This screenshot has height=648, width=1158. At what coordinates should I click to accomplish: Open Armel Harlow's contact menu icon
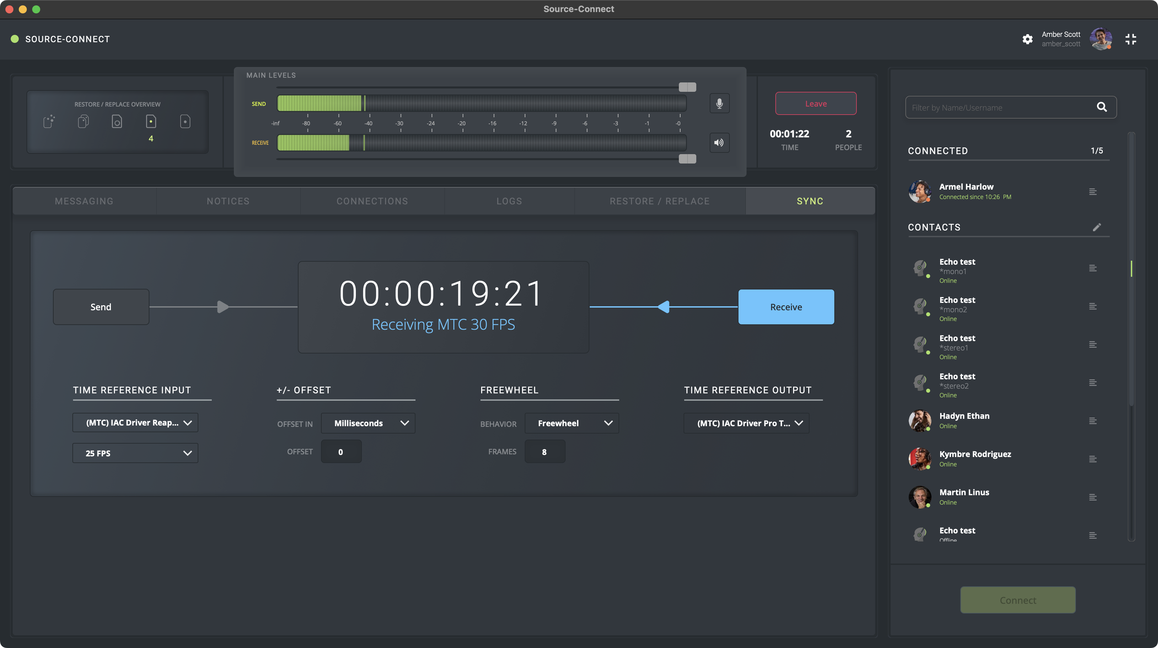pos(1093,192)
